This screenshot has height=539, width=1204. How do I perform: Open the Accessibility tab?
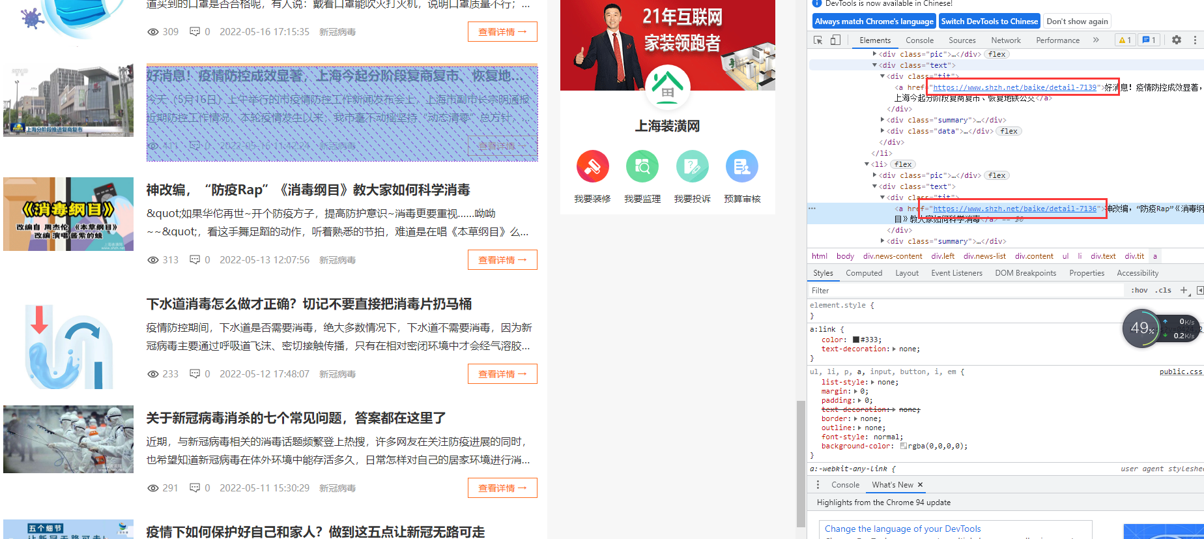pyautogui.click(x=1138, y=273)
